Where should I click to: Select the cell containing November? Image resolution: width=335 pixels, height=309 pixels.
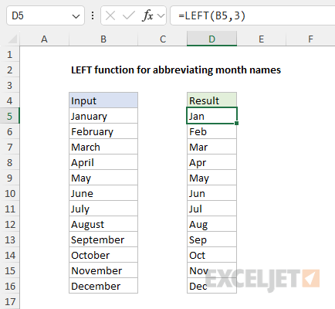[103, 270]
